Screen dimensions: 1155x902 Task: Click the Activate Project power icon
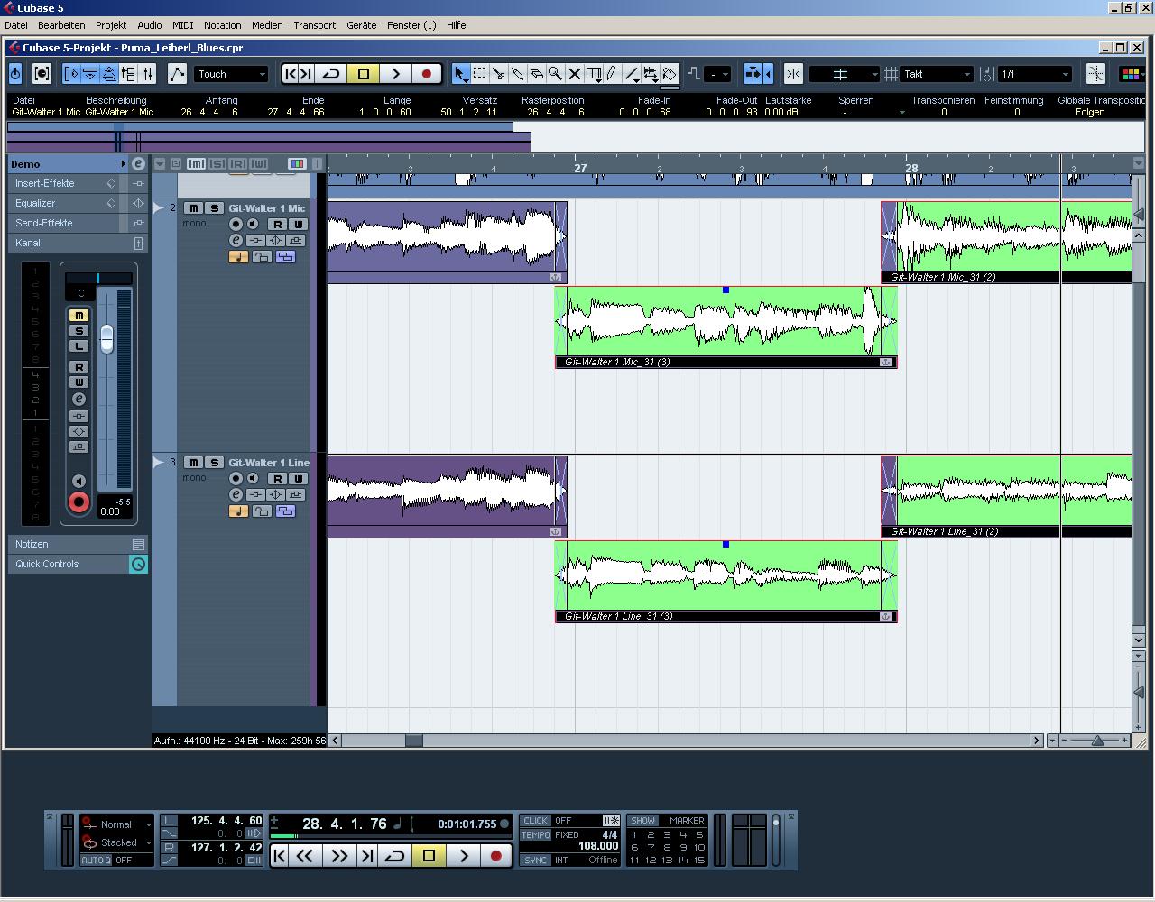[15, 74]
